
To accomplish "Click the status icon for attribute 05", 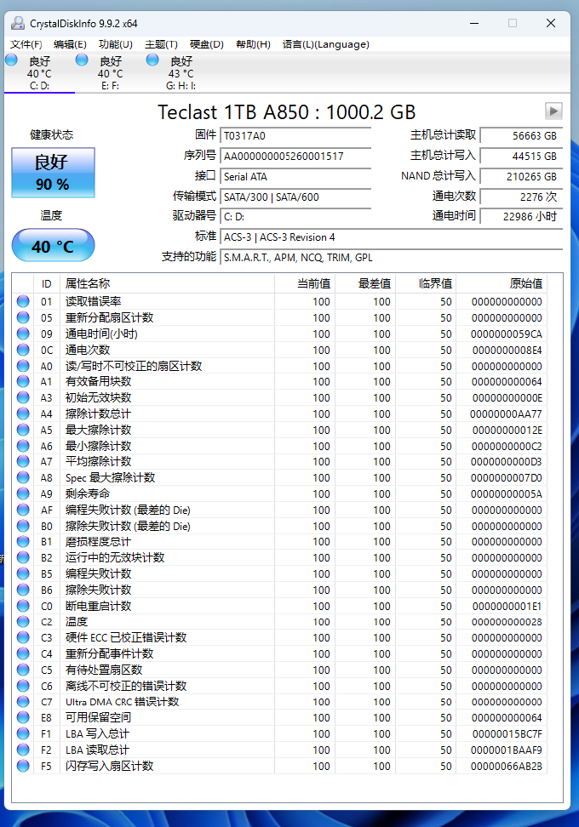I will (23, 317).
